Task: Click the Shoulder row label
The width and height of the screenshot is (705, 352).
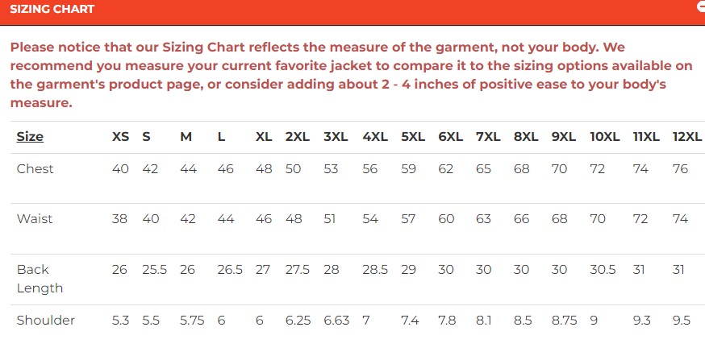Action: [46, 321]
